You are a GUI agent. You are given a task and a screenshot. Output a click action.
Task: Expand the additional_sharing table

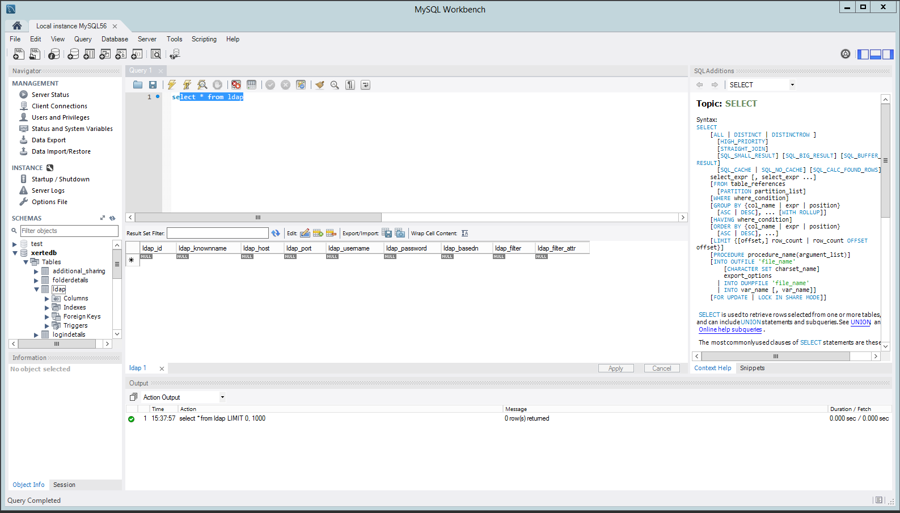(x=36, y=271)
